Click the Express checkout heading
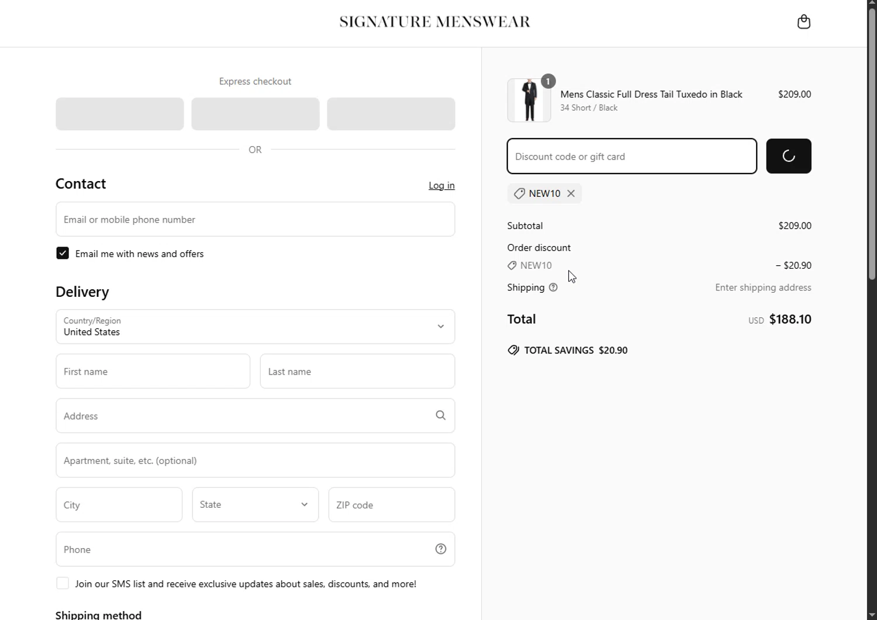The width and height of the screenshot is (877, 620). 255,81
